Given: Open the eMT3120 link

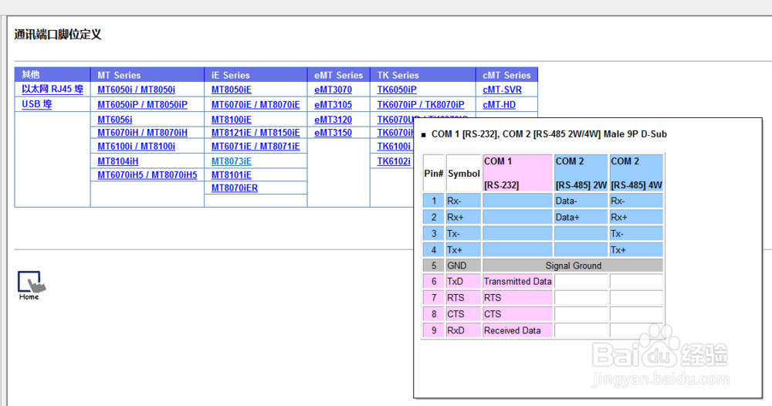Looking at the screenshot, I should pyautogui.click(x=333, y=120).
